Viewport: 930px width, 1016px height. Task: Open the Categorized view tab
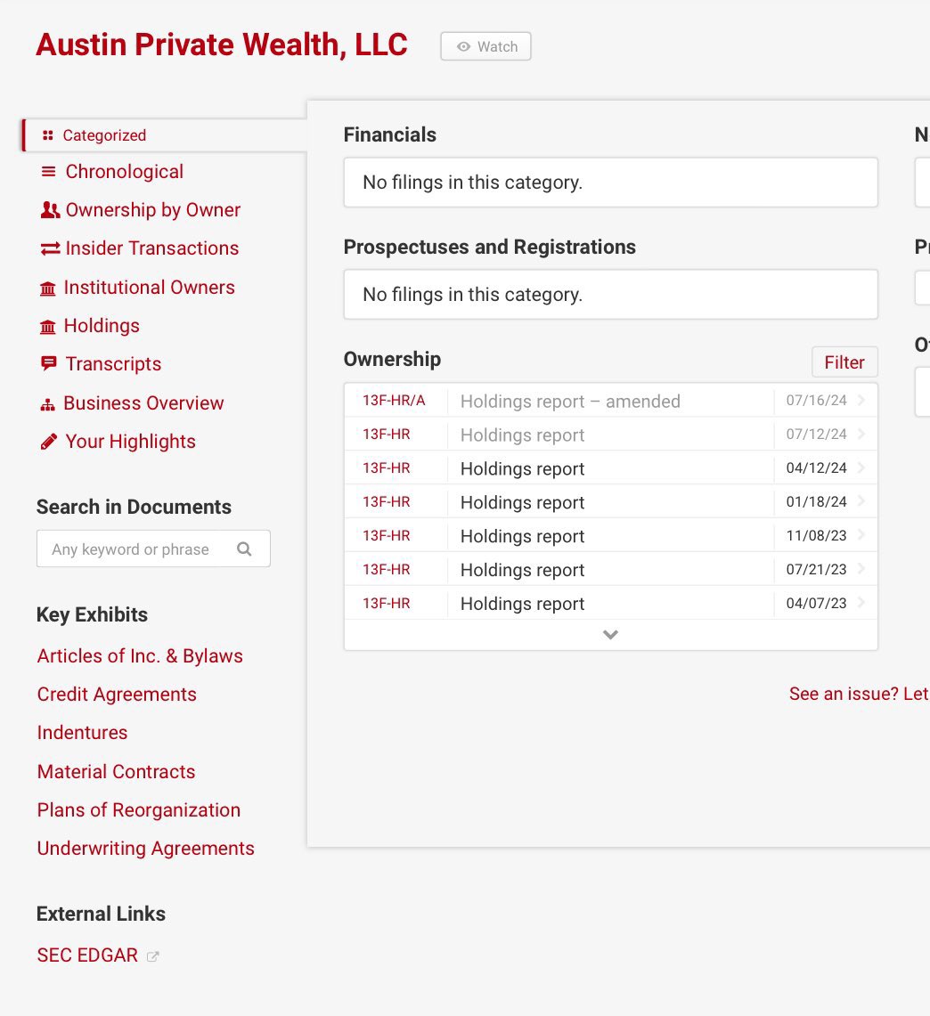tap(165, 135)
